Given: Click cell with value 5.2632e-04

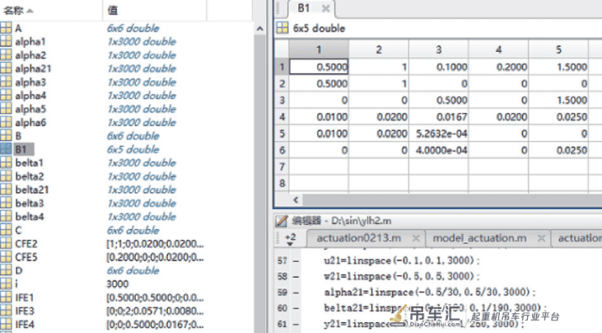Looking at the screenshot, I should point(438,133).
